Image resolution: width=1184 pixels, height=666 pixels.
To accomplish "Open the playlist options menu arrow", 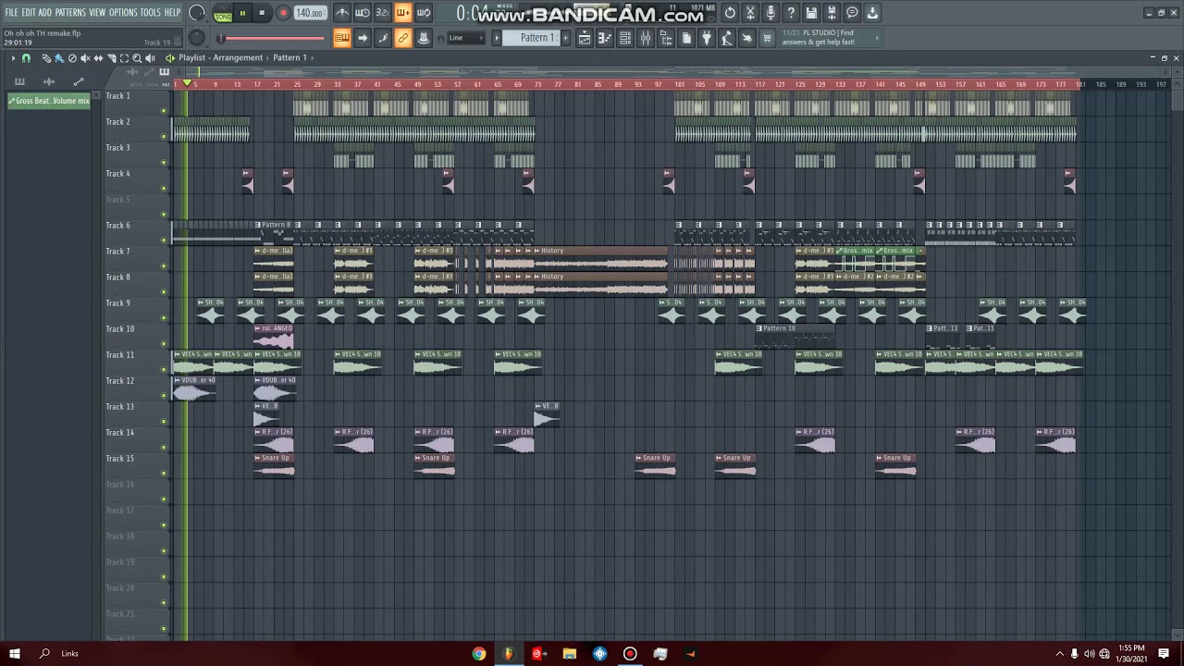I will click(x=13, y=58).
